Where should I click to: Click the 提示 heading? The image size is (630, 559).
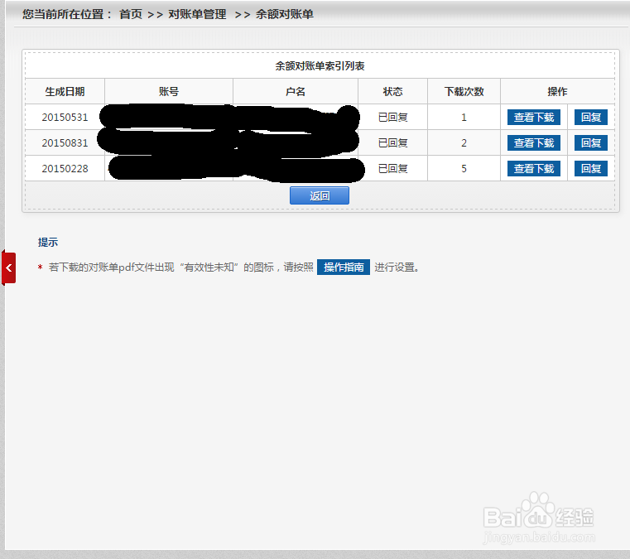tap(48, 243)
